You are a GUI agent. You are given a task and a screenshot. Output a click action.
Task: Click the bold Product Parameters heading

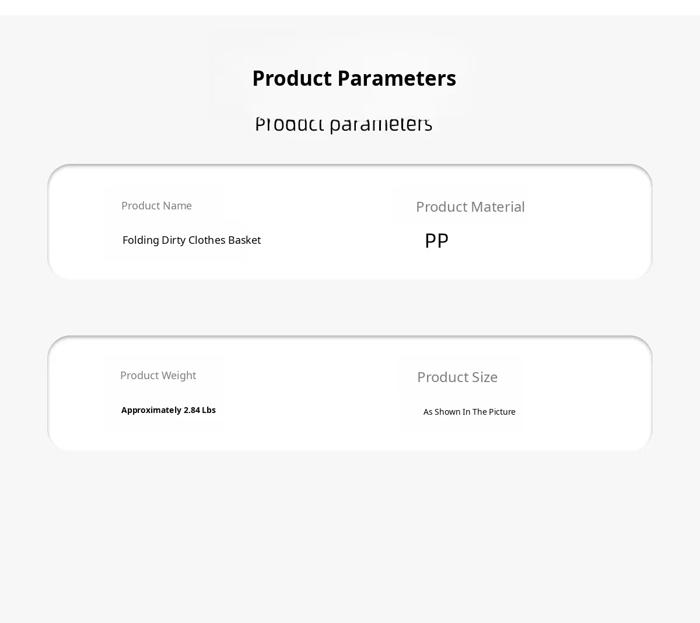click(x=353, y=78)
